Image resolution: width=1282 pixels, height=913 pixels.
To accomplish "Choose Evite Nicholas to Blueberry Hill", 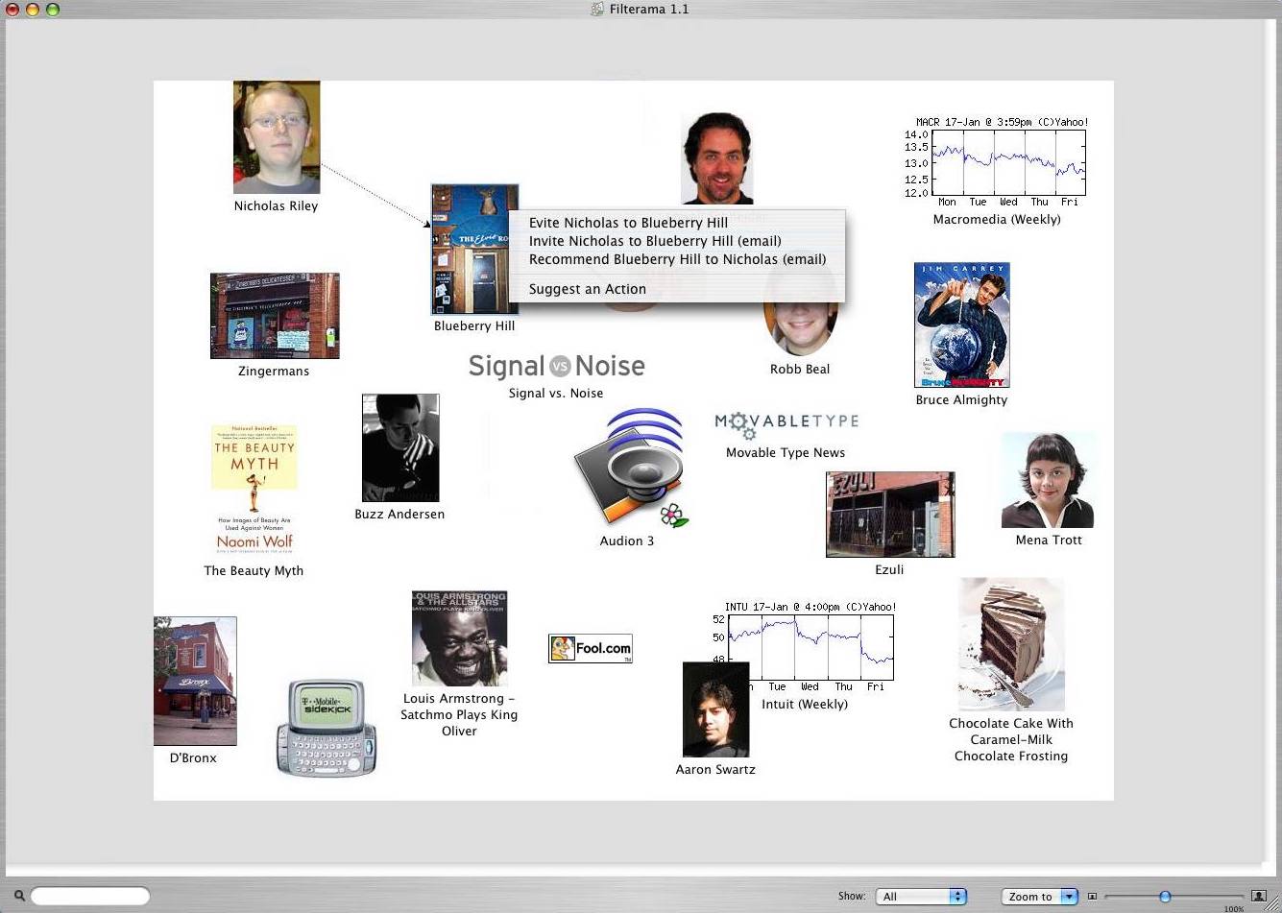I will pos(628,223).
